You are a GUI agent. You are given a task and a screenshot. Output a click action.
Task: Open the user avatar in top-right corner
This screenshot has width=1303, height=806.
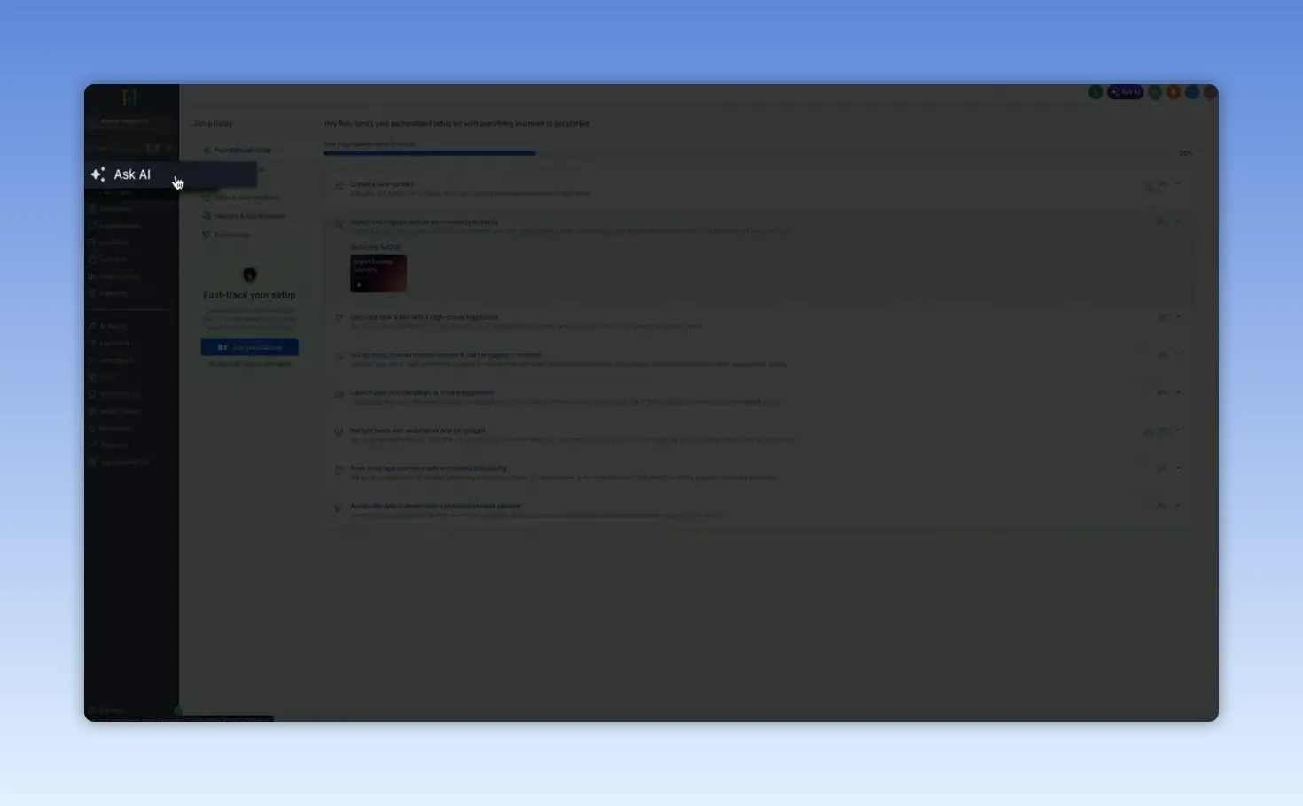(x=1210, y=92)
